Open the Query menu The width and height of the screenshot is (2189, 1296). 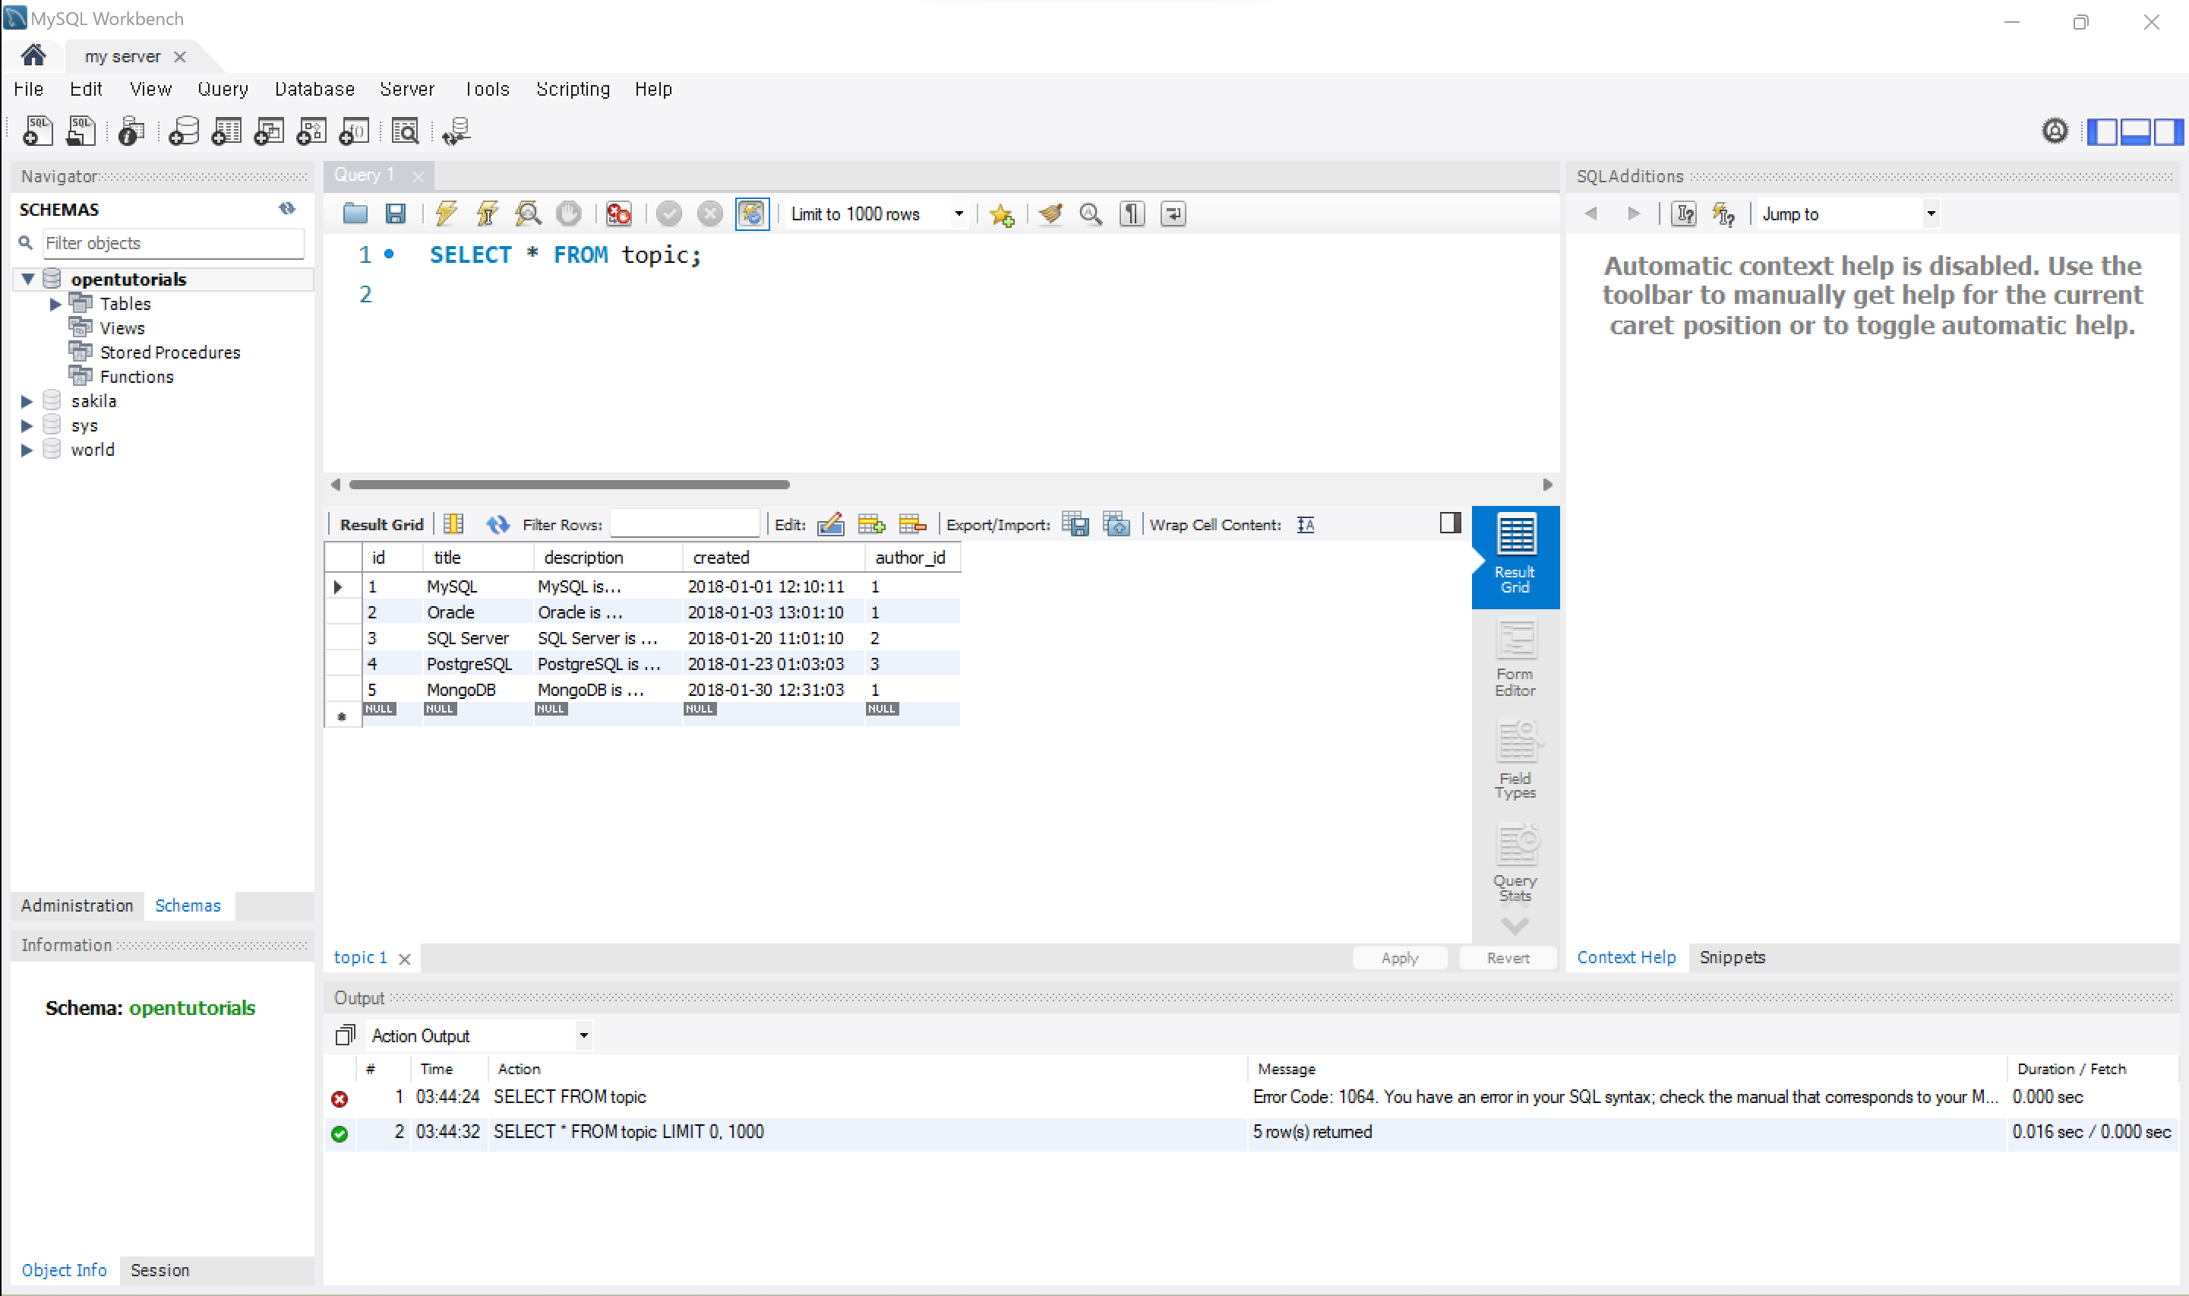[223, 89]
